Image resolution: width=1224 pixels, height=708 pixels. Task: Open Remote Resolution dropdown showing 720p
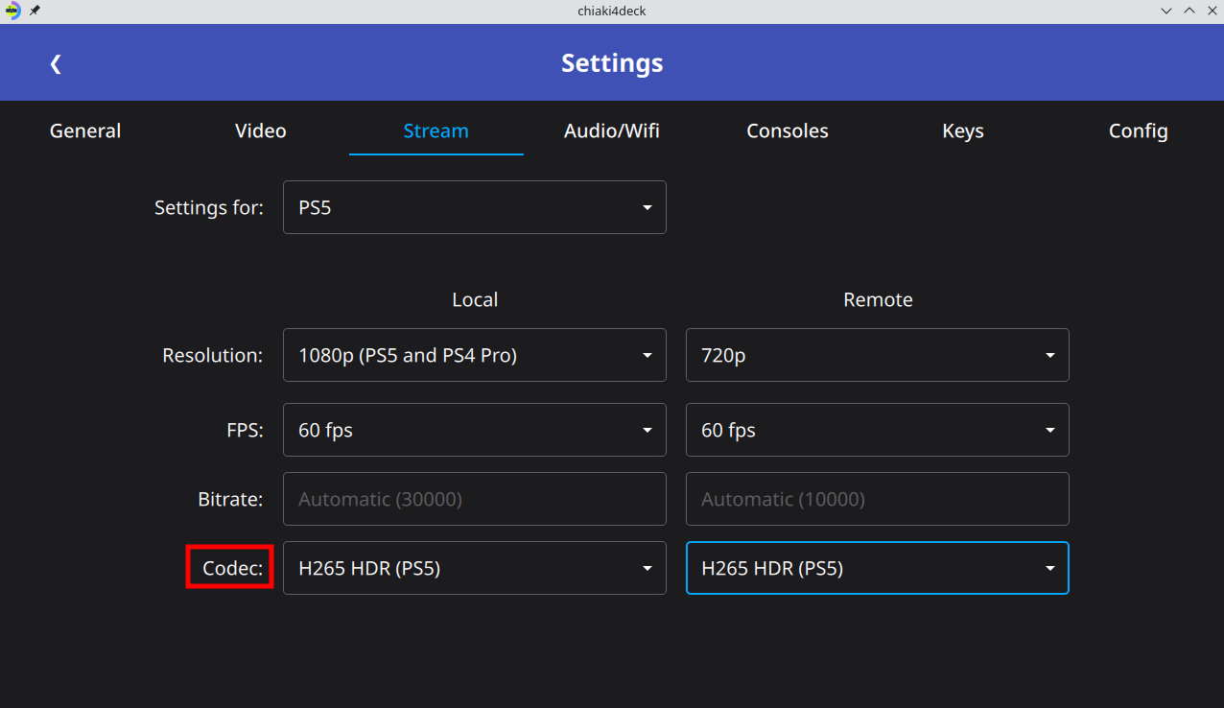pos(878,355)
